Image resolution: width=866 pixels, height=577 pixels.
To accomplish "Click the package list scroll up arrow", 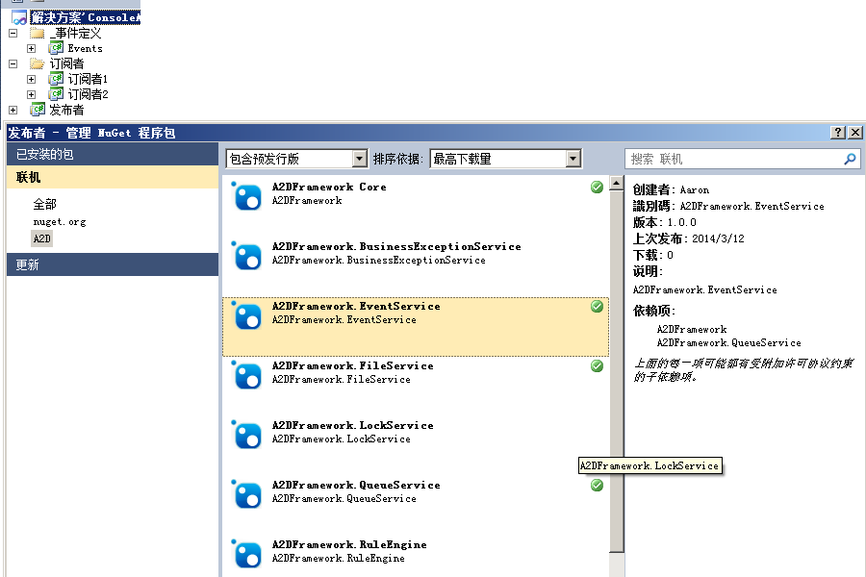I will pyautogui.click(x=617, y=183).
